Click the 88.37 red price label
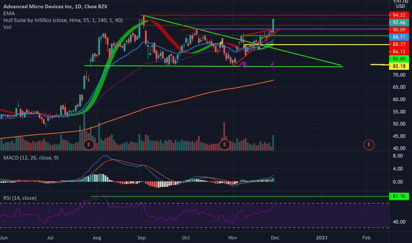412x243 pixels. pyautogui.click(x=399, y=44)
